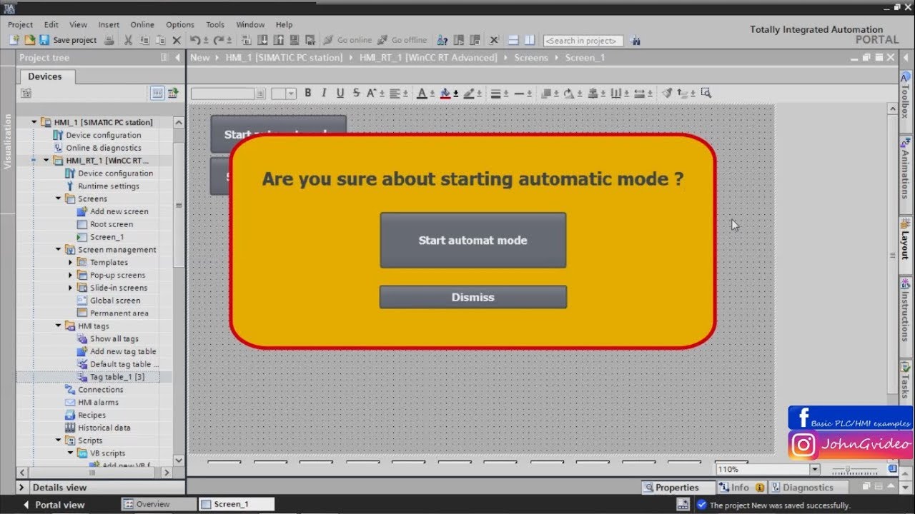Click the Search in project field
The height and width of the screenshot is (514, 915).
point(583,41)
